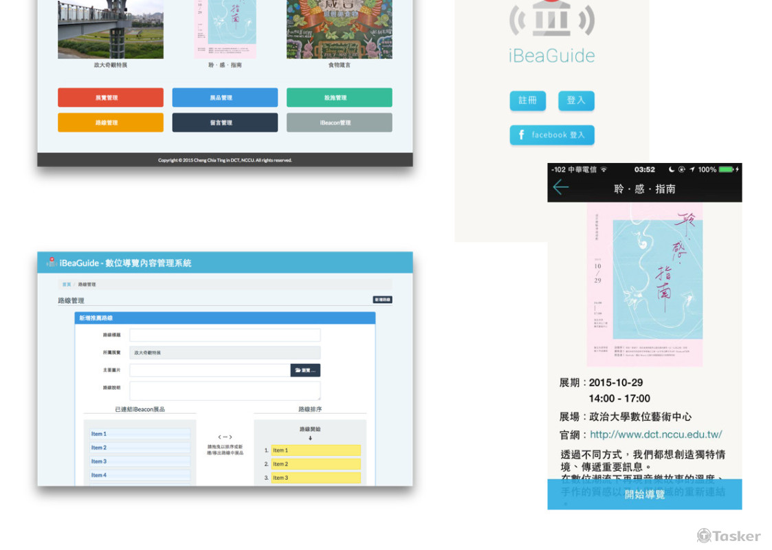This screenshot has height=550, width=772.
Task: Click the Tasker watermark logo
Action: tap(729, 536)
